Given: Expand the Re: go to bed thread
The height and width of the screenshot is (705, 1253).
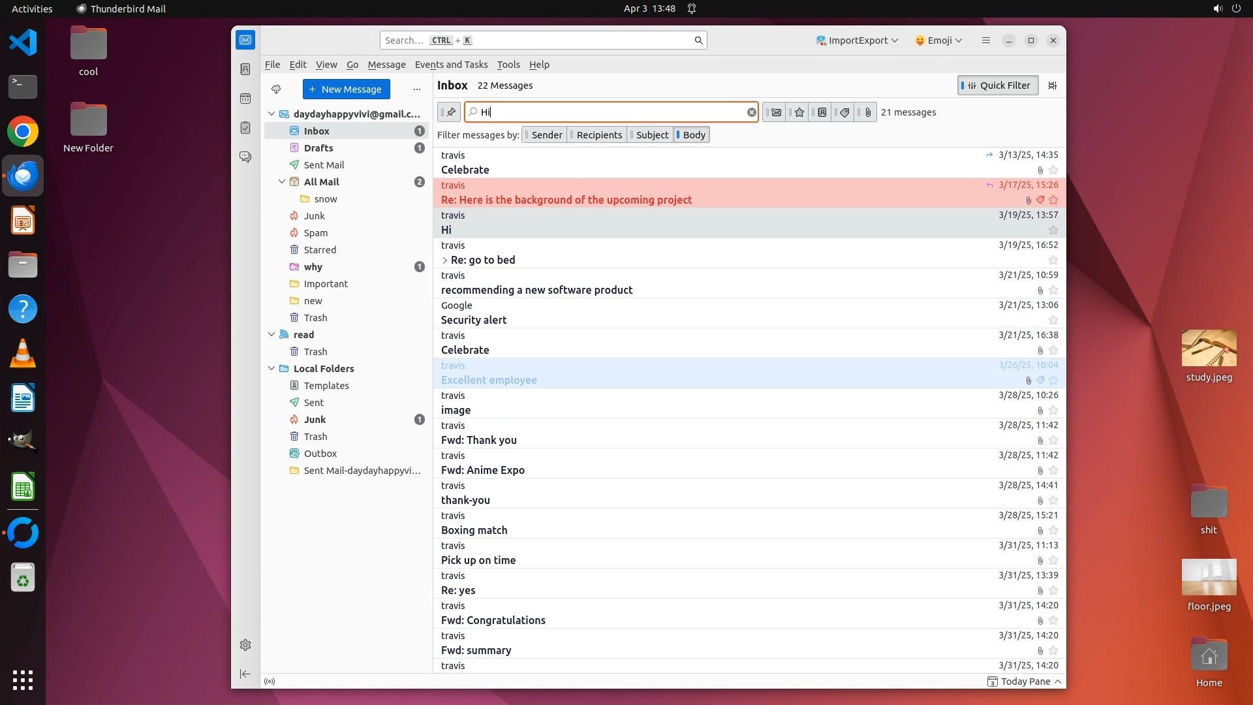Looking at the screenshot, I should [445, 260].
